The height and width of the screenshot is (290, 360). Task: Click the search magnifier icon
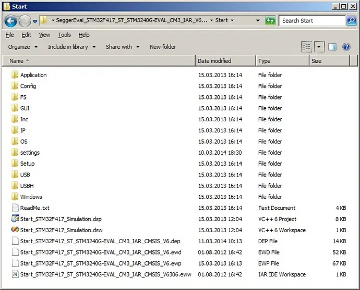pyautogui.click(x=352, y=21)
